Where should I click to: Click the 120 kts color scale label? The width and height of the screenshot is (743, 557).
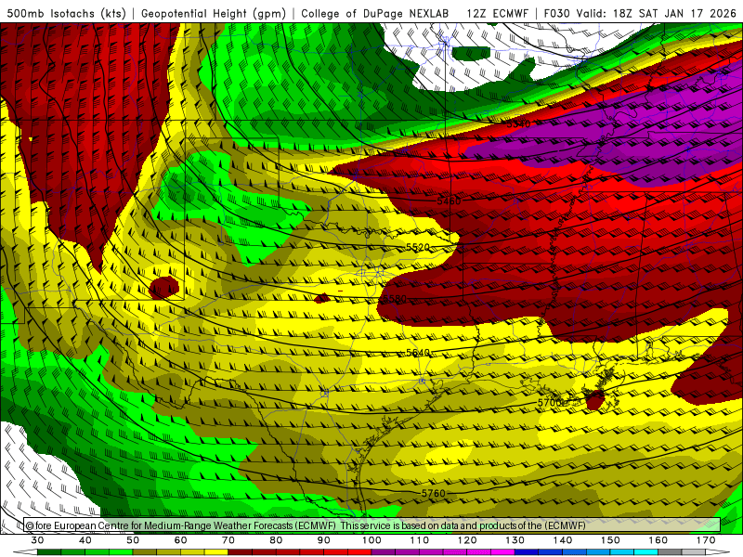467,540
